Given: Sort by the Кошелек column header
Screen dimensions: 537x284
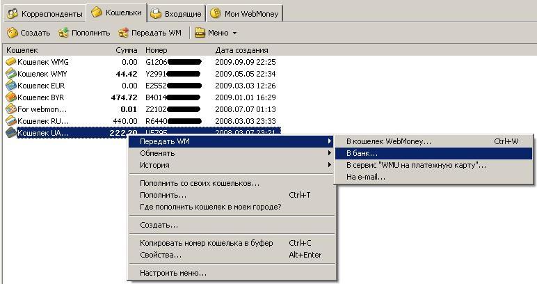Looking at the screenshot, I should tap(22, 50).
